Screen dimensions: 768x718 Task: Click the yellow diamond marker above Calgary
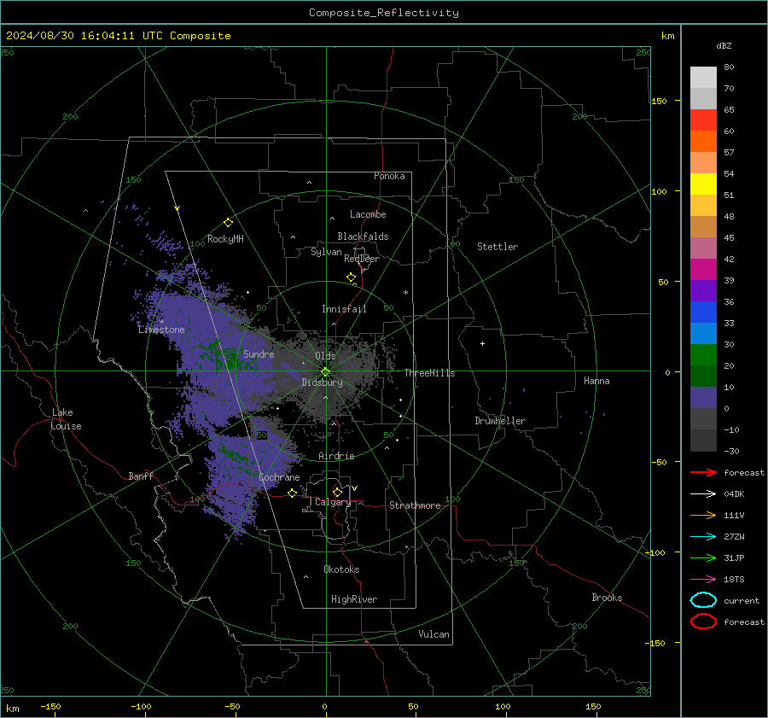[337, 492]
